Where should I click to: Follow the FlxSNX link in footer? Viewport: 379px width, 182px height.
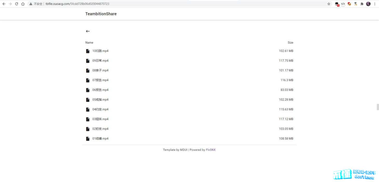coord(211,150)
